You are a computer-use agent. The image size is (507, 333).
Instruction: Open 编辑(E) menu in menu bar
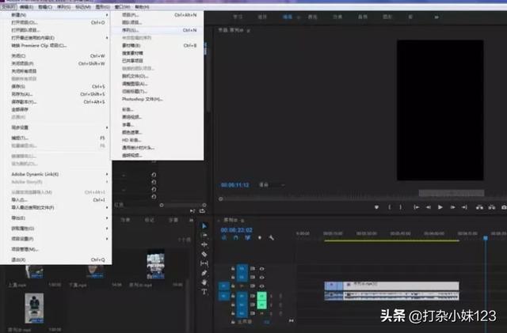[x=26, y=7]
